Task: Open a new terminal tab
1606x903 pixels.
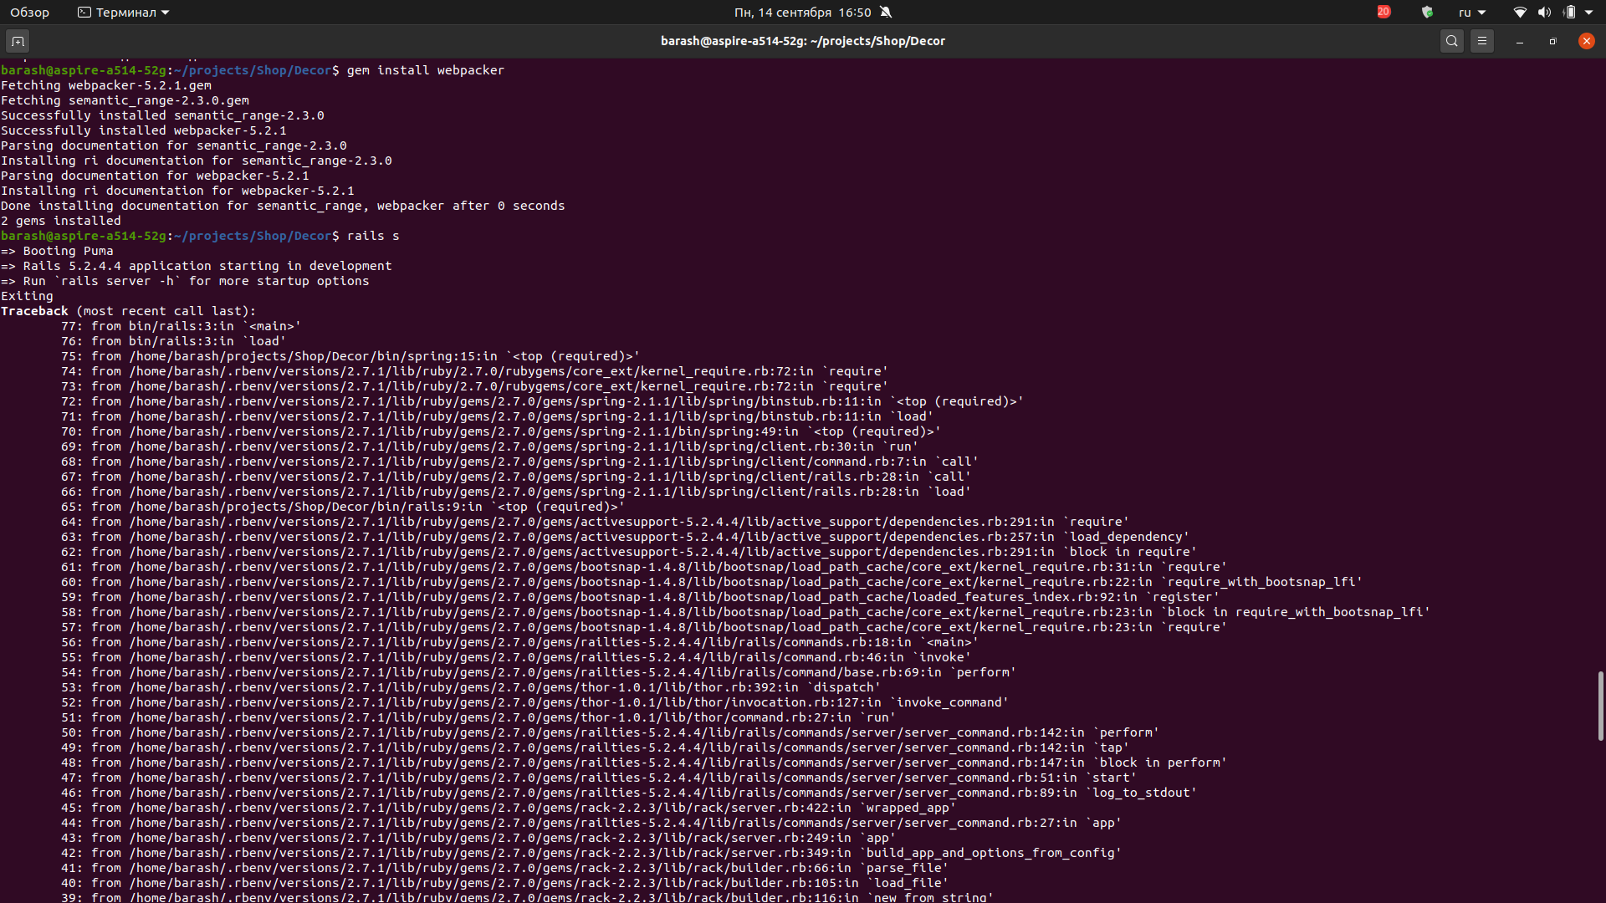Action: [18, 41]
